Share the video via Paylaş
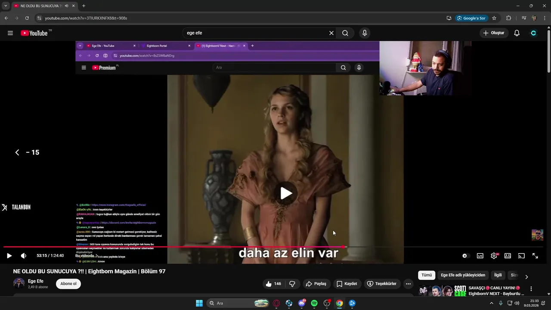This screenshot has width=551, height=310. click(316, 284)
